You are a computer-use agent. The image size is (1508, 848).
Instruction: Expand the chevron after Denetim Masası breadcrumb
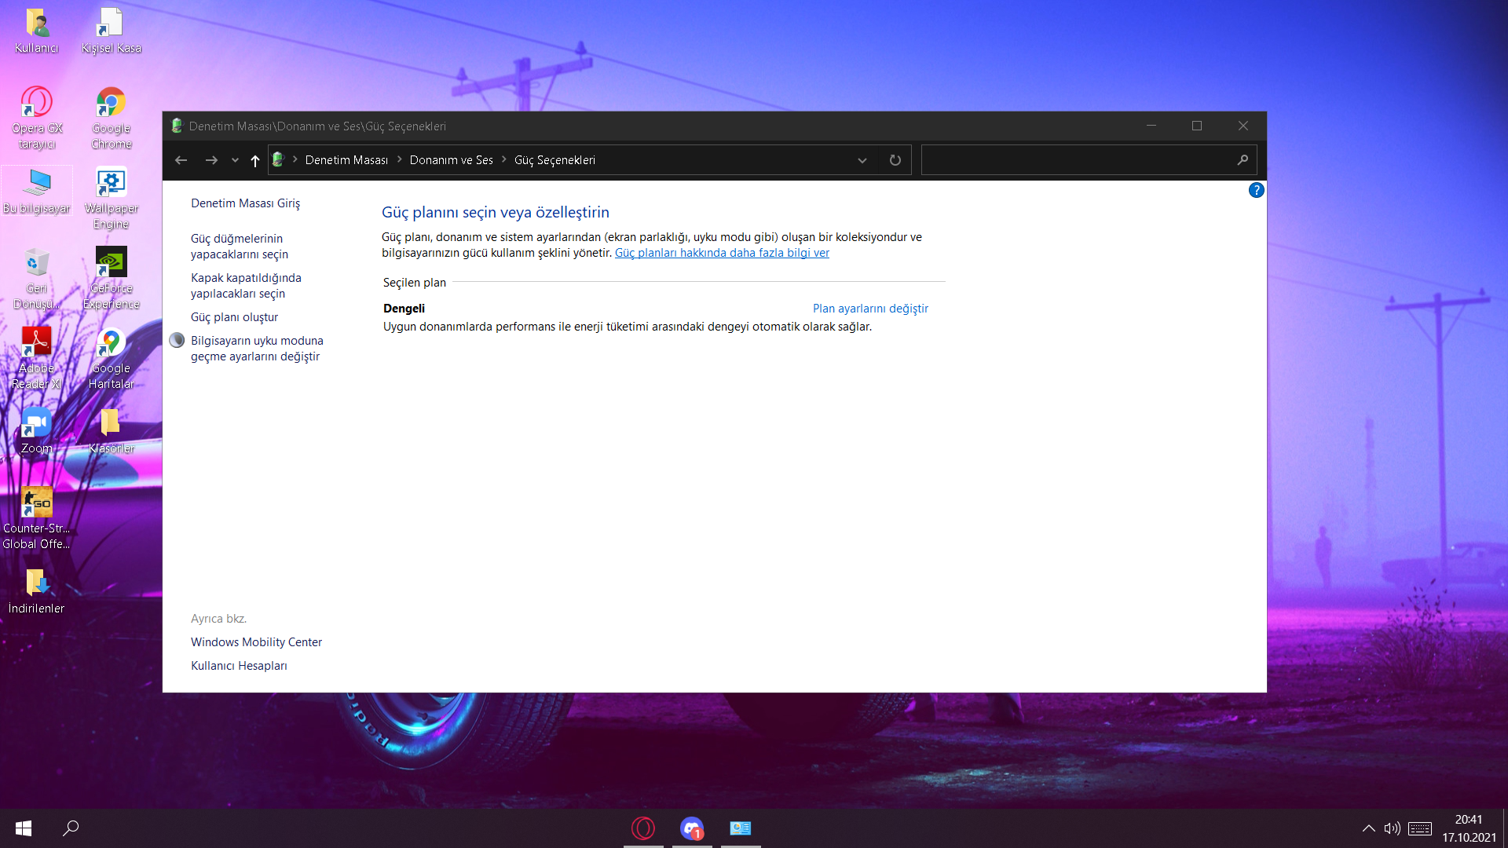click(x=400, y=159)
